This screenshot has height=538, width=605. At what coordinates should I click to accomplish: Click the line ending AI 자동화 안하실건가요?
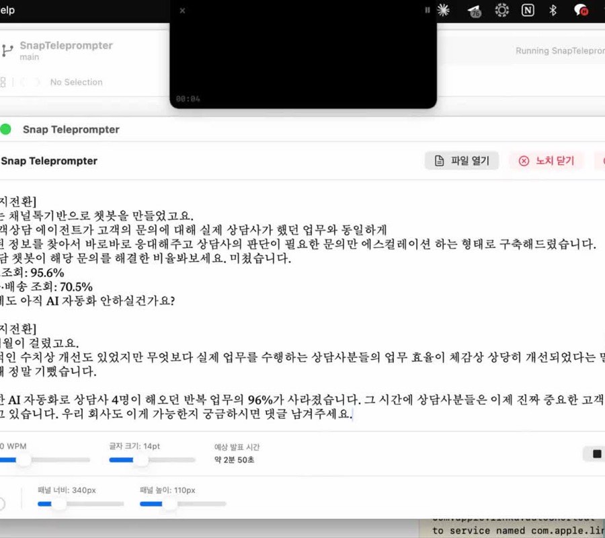(x=87, y=301)
